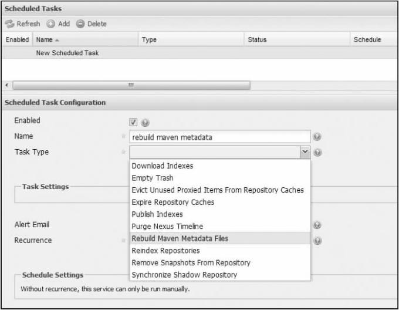This screenshot has width=399, height=310.
Task: Click help icon on Recurrence row
Action: click(317, 240)
